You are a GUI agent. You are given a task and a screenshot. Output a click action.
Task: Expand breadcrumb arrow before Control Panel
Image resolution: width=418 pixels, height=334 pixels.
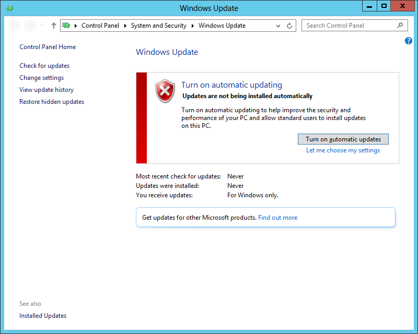coord(76,26)
